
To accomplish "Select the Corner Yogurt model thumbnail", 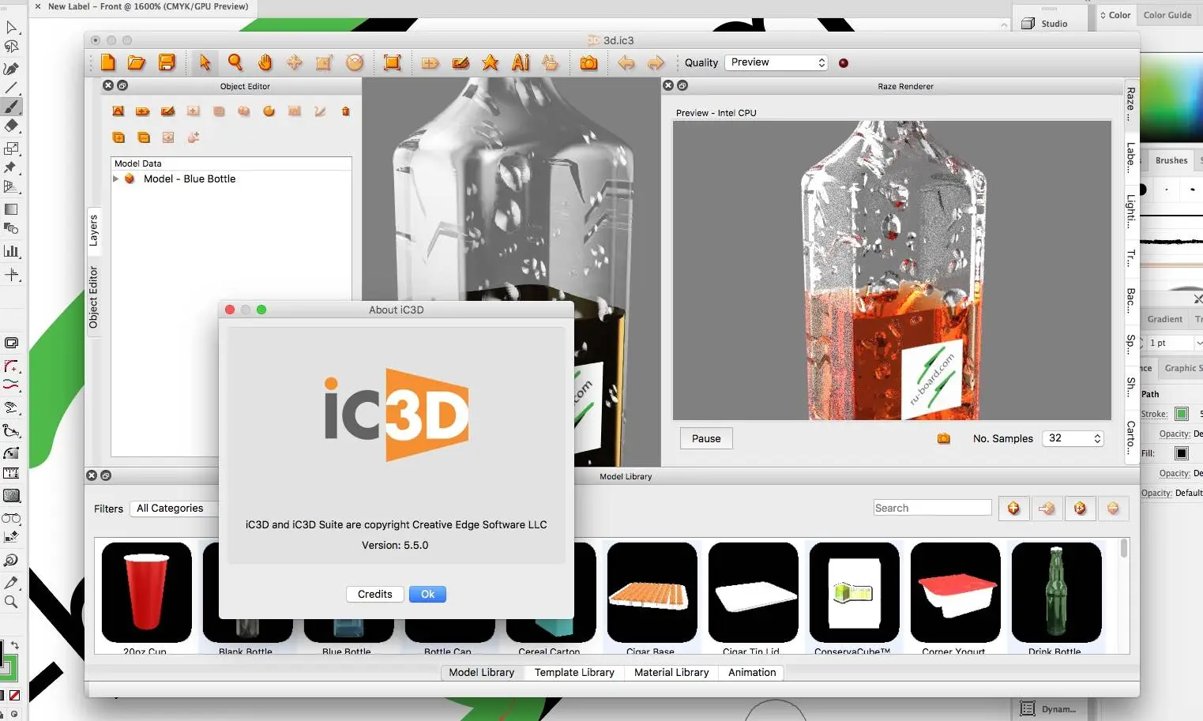I will pos(955,592).
